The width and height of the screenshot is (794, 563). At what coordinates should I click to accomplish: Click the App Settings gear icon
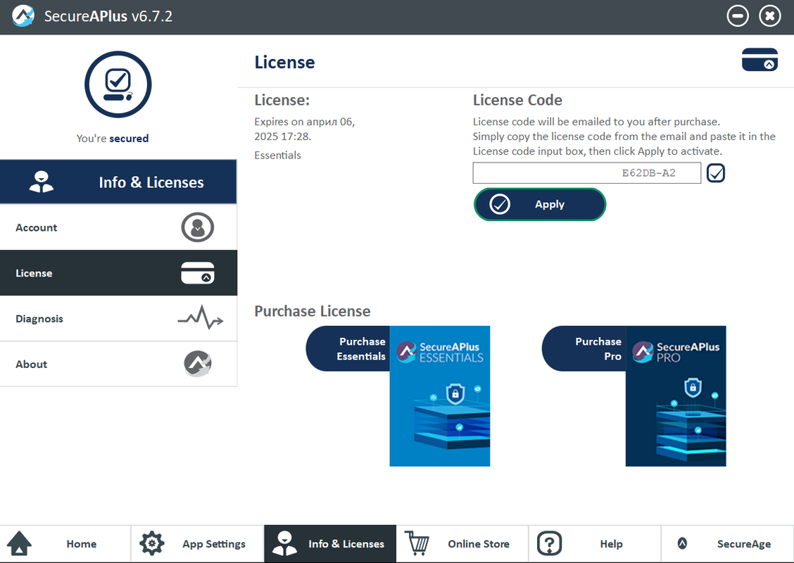pyautogui.click(x=151, y=544)
